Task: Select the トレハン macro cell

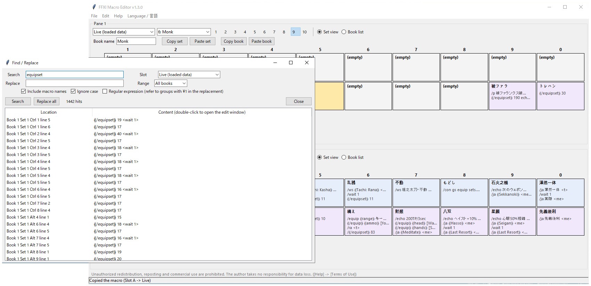Action: tap(560, 96)
